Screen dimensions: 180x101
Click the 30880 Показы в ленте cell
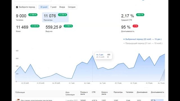[83, 100]
